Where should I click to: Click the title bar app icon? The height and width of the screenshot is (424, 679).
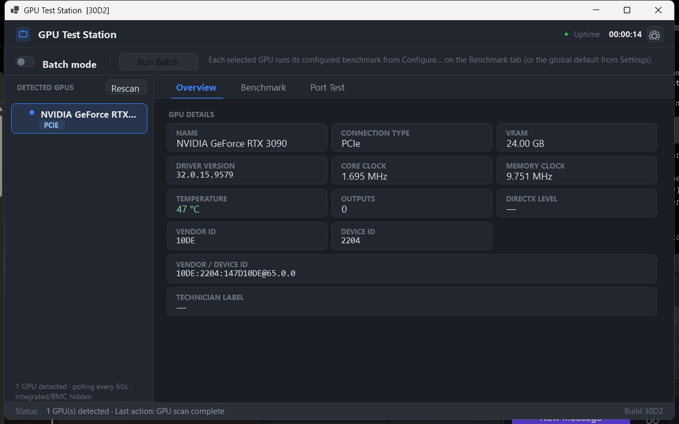pos(15,10)
